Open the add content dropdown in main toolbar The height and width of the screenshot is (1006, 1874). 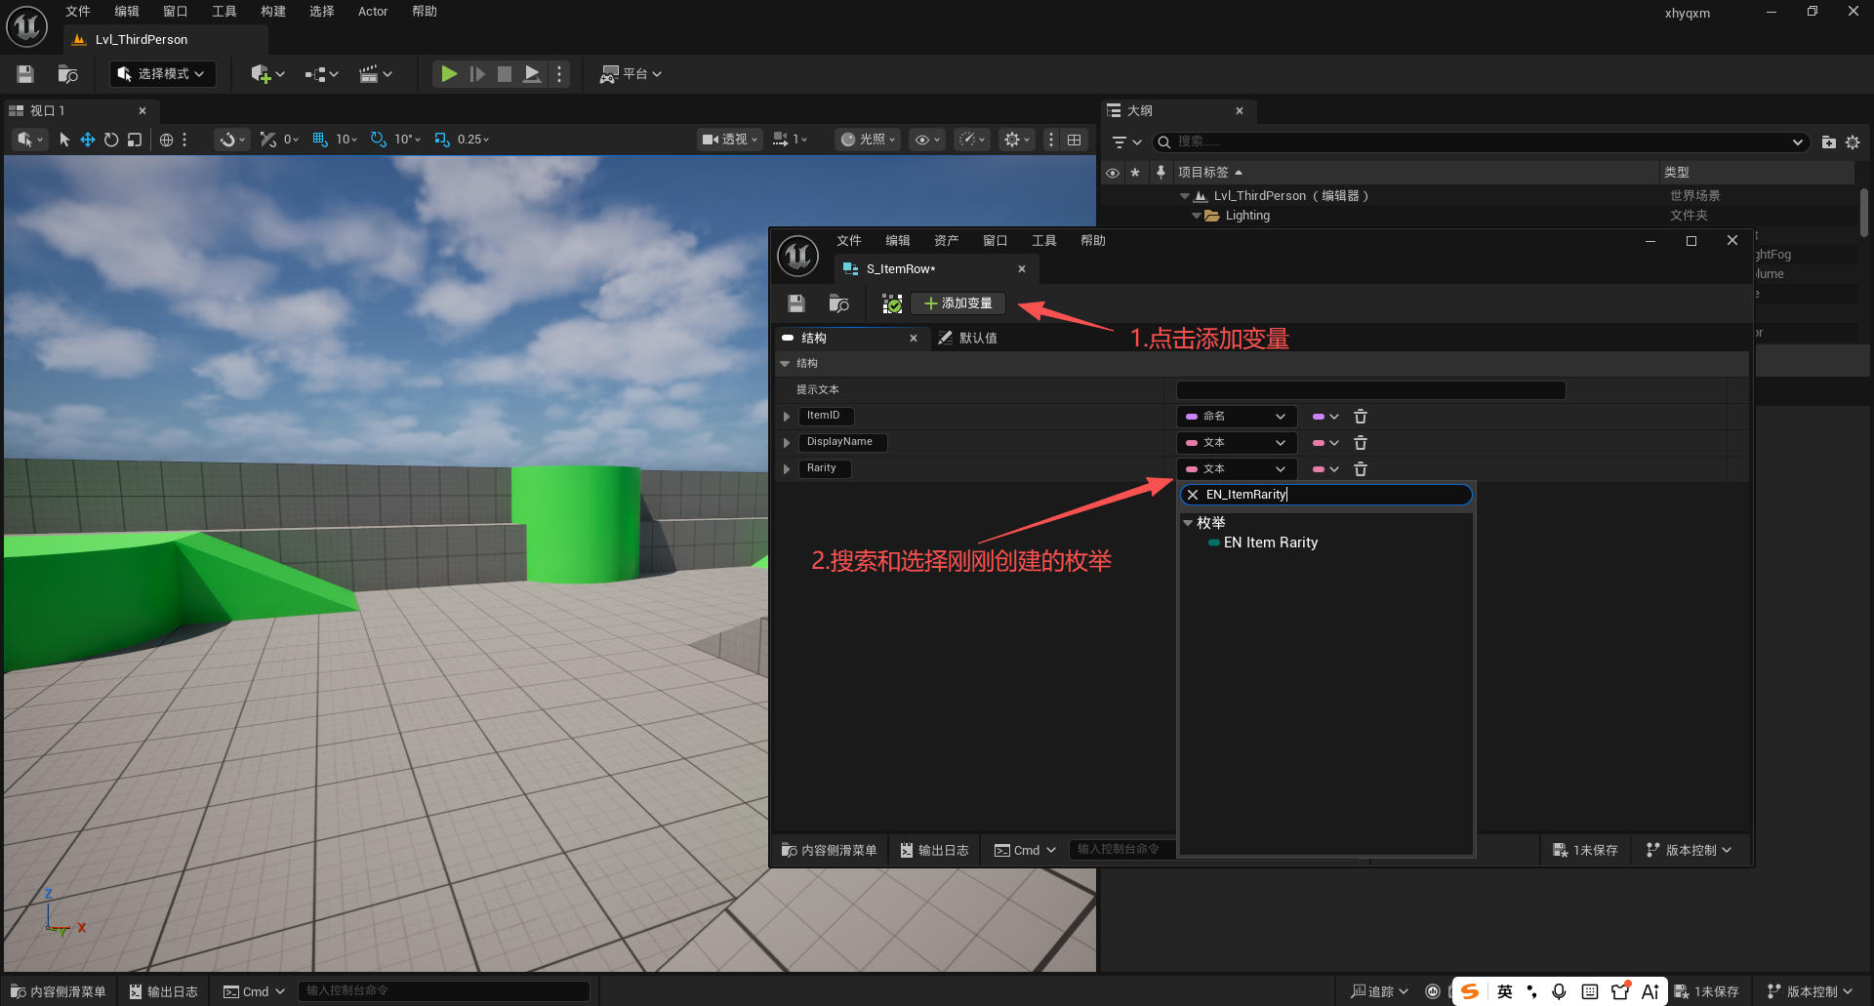[266, 74]
